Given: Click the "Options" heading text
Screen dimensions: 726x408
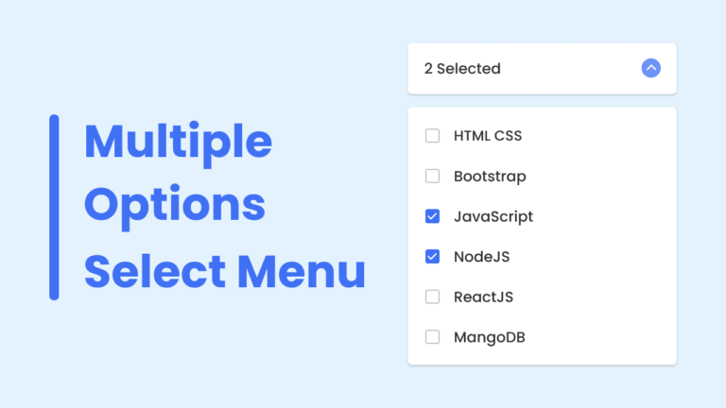Looking at the screenshot, I should click(175, 205).
